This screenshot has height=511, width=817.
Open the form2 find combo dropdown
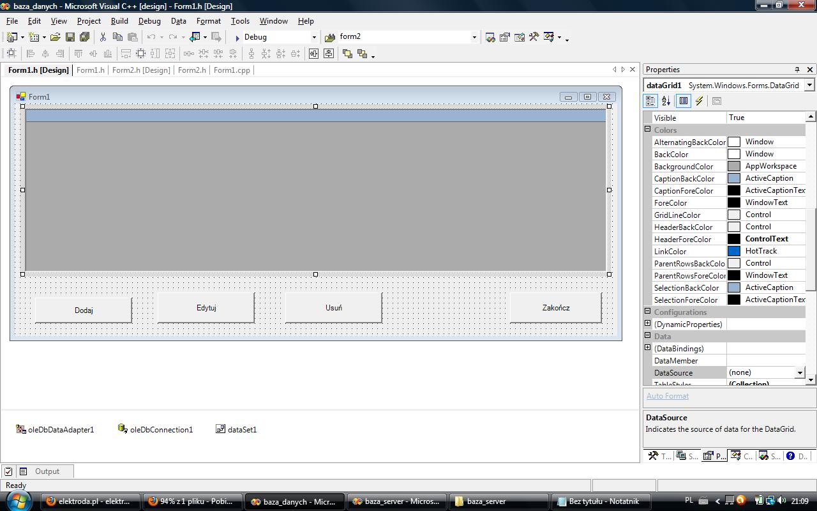click(474, 37)
